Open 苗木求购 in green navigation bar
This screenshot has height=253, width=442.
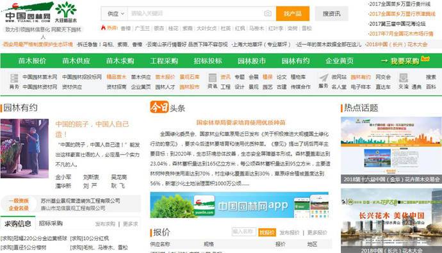(120, 61)
